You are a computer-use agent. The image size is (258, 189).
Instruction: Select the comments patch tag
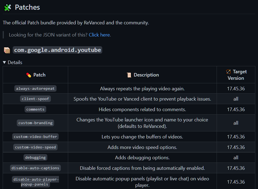click(35, 110)
